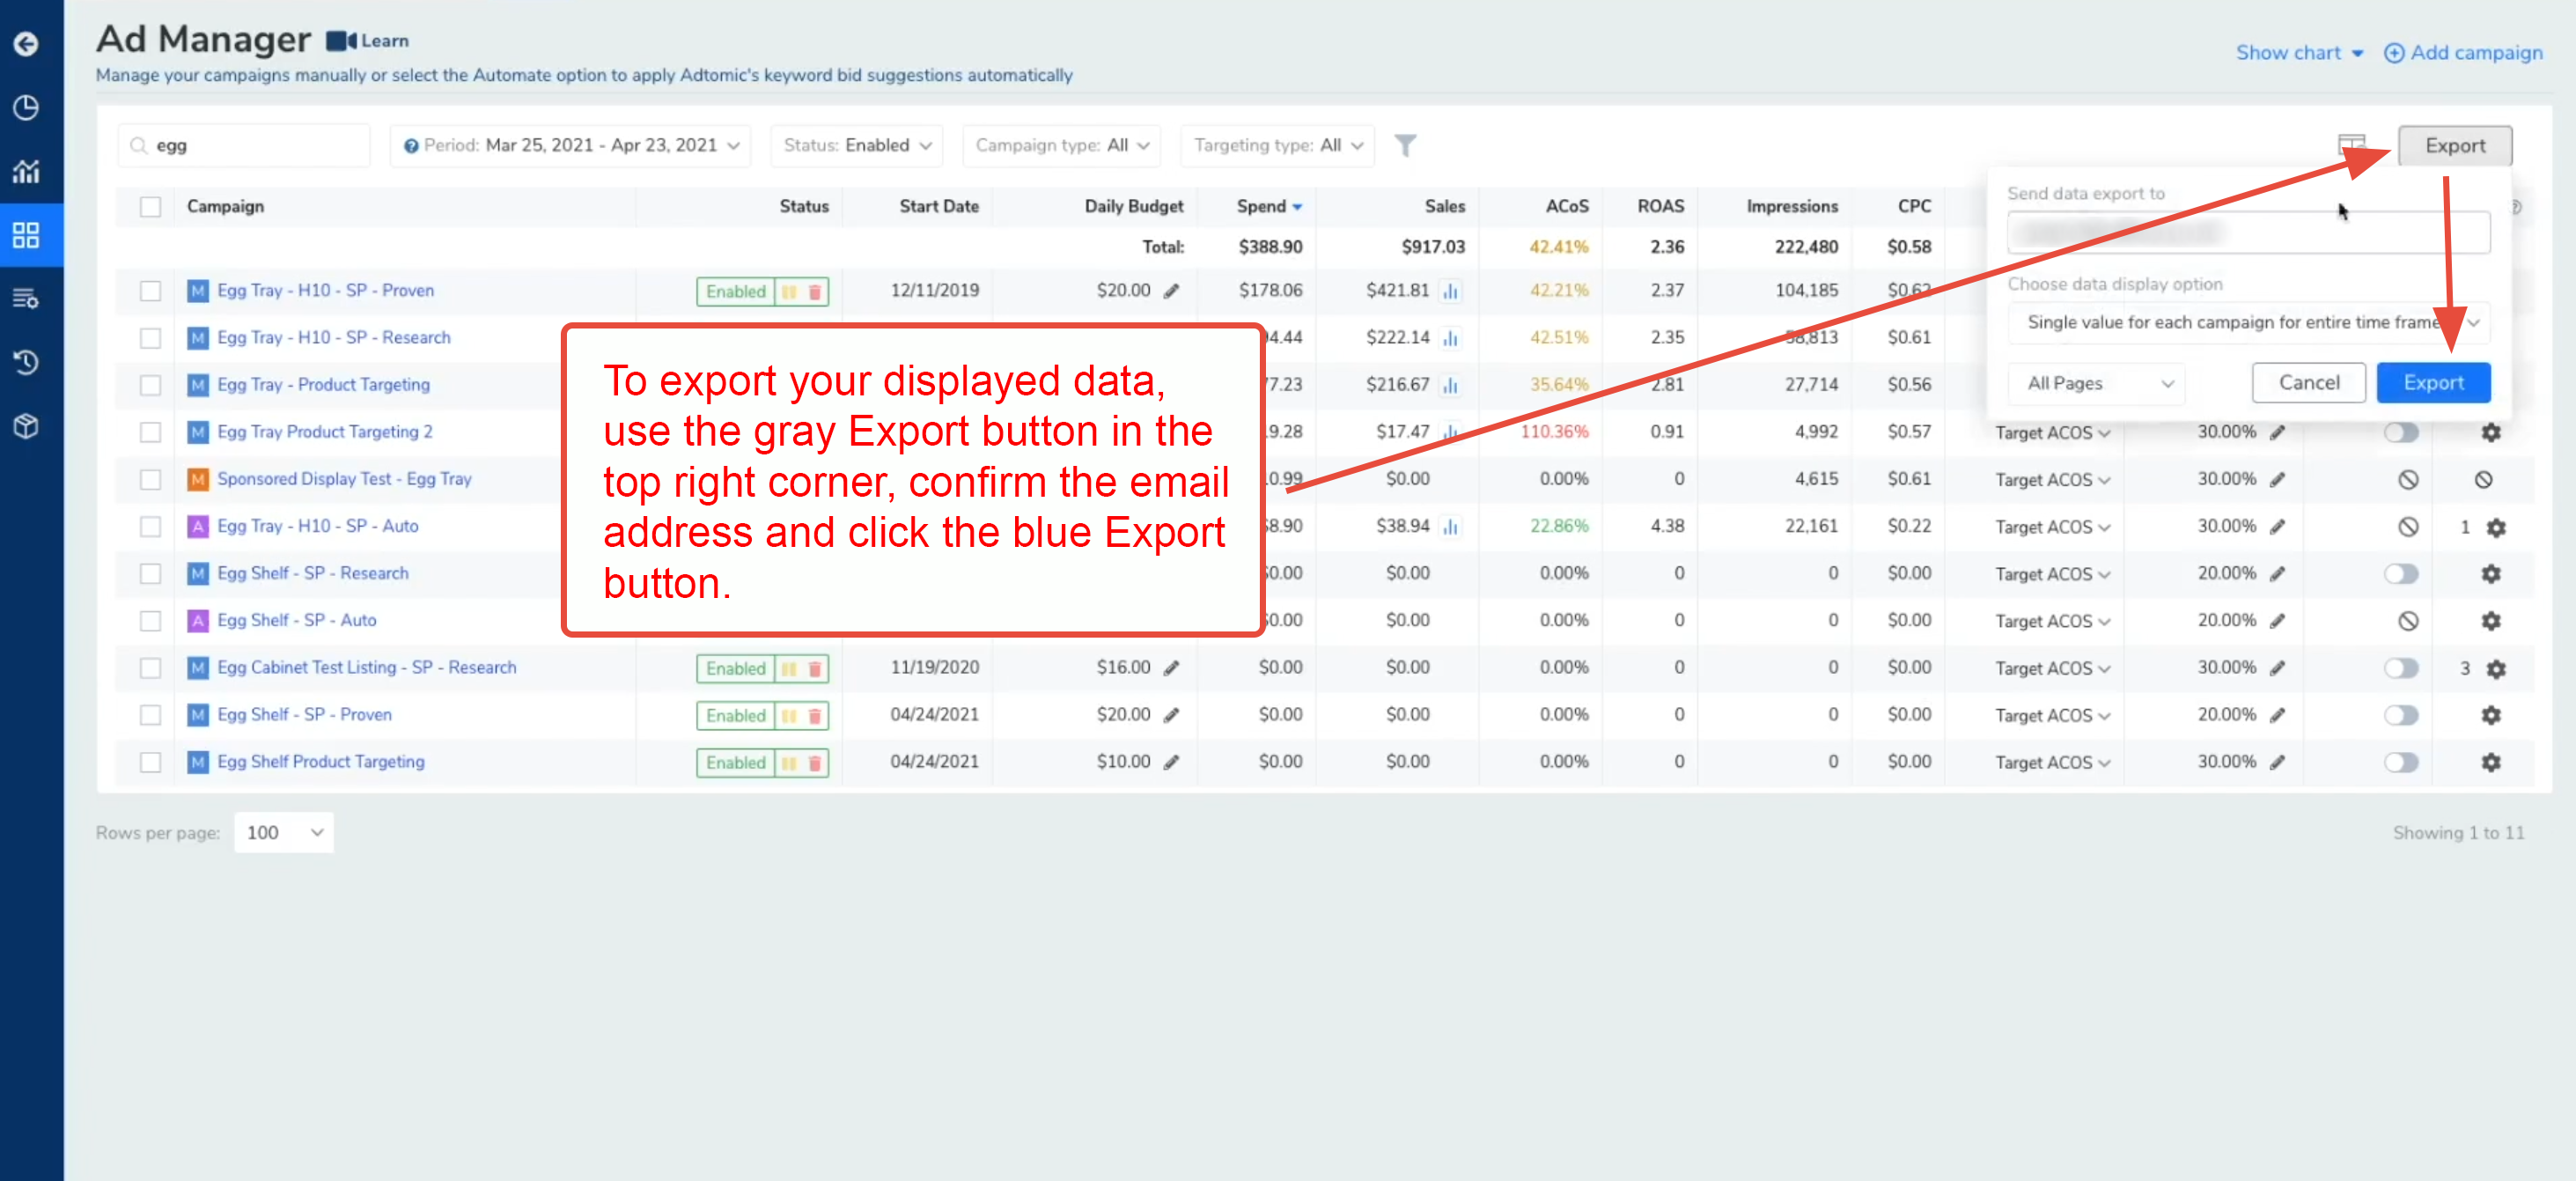
Task: Click the gray Export button
Action: pos(2454,146)
